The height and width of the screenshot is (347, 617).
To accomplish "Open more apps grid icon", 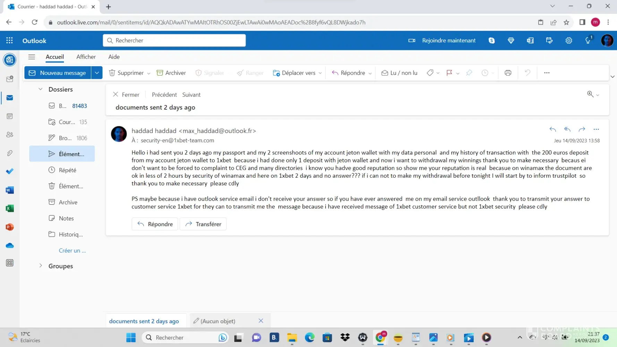I will tap(10, 263).
